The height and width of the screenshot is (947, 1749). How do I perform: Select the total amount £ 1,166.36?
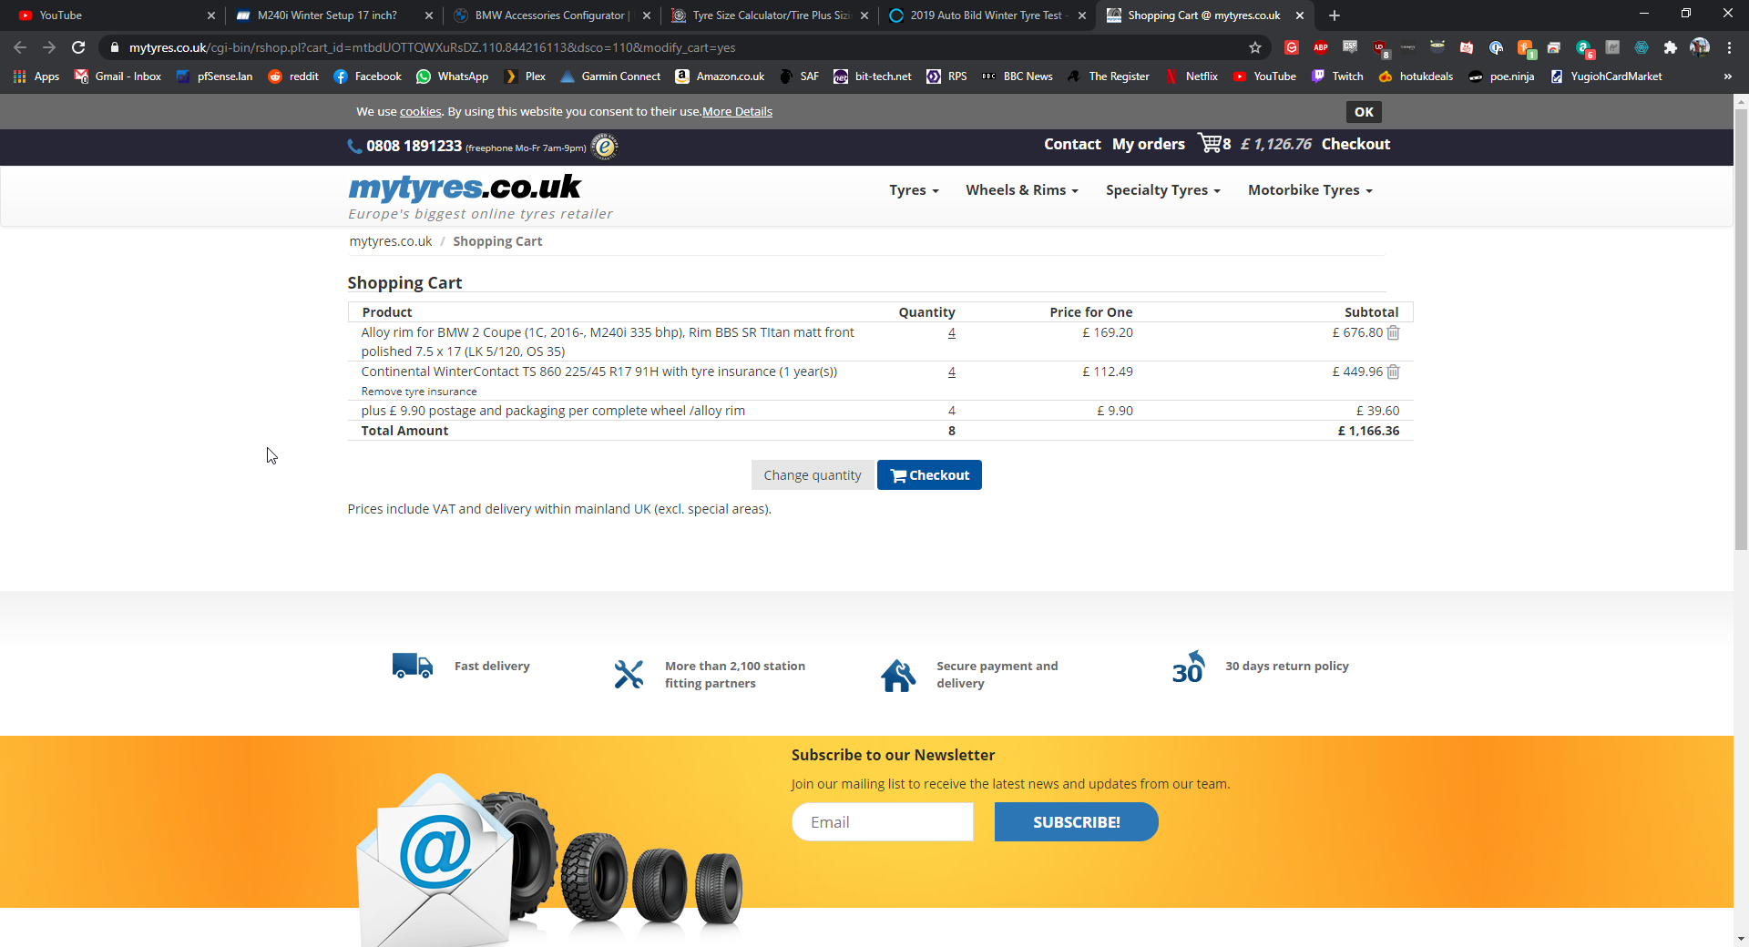click(1368, 431)
